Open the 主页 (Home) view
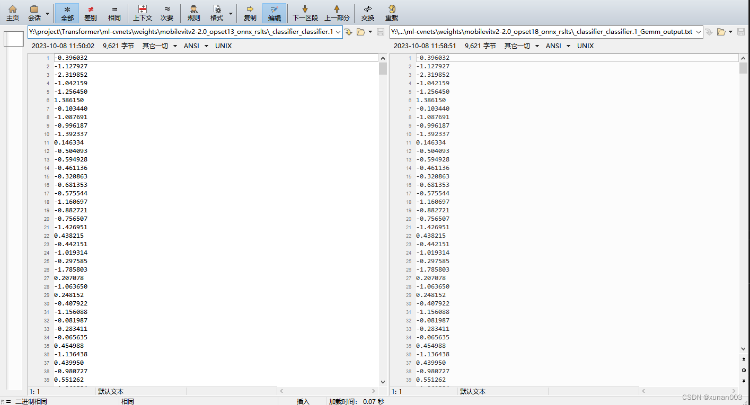This screenshot has height=405, width=750. [13, 13]
